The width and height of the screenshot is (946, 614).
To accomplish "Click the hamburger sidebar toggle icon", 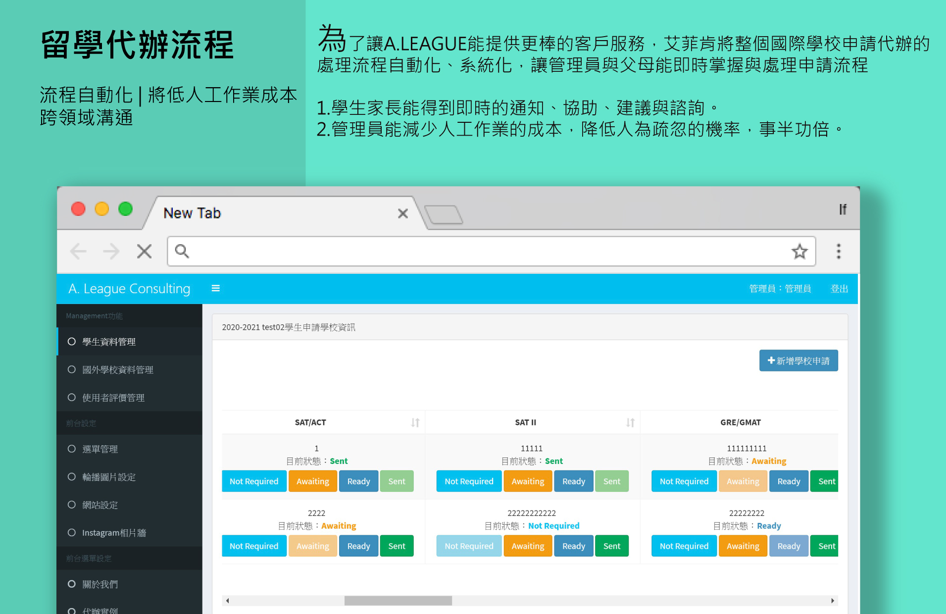I will (x=215, y=288).
